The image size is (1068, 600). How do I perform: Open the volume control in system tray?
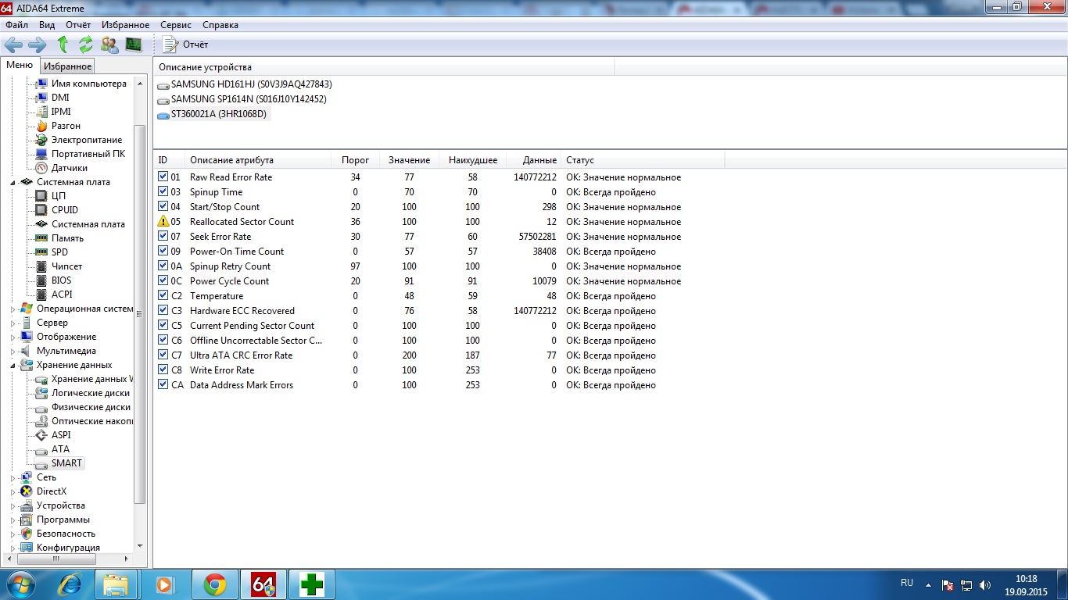[986, 584]
